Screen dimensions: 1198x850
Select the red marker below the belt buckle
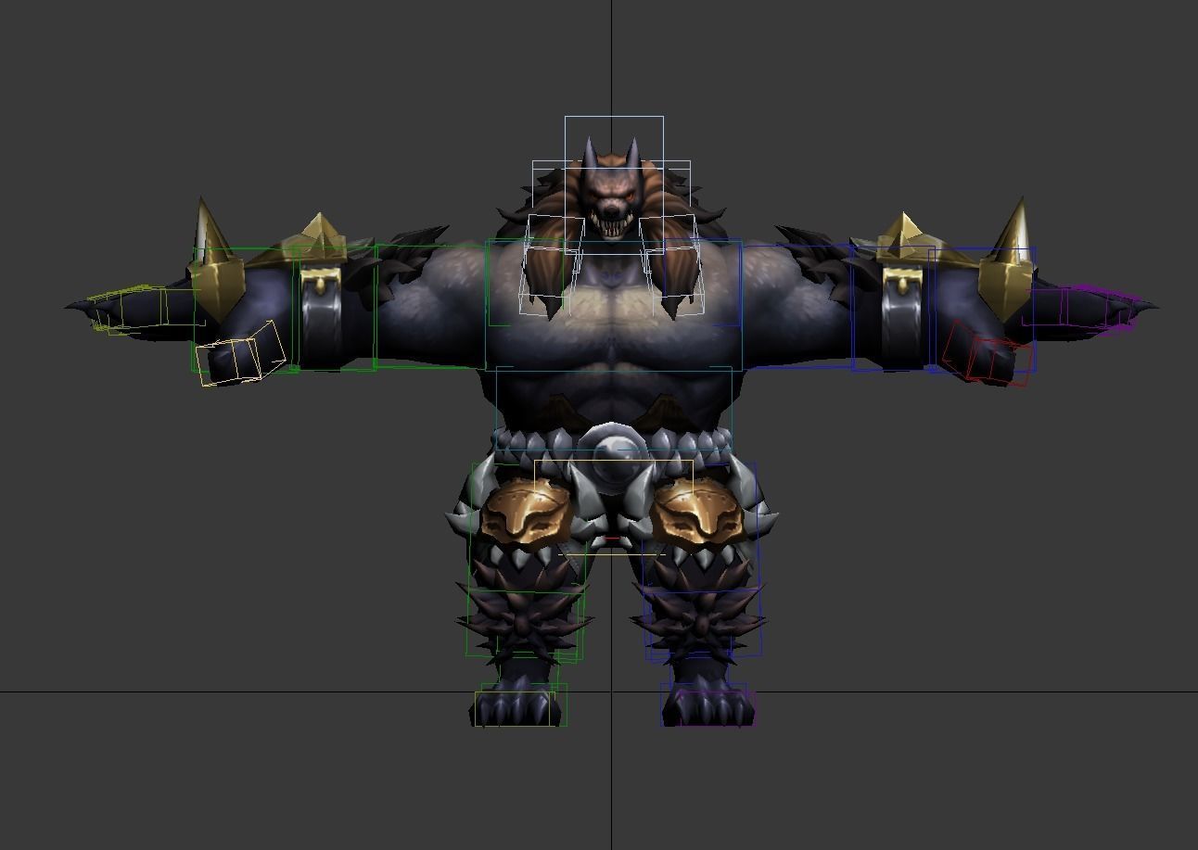click(x=613, y=539)
